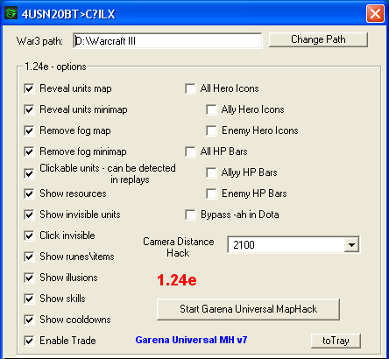The height and width of the screenshot is (359, 389).
Task: Disable Show invisible units
Action: (x=29, y=215)
